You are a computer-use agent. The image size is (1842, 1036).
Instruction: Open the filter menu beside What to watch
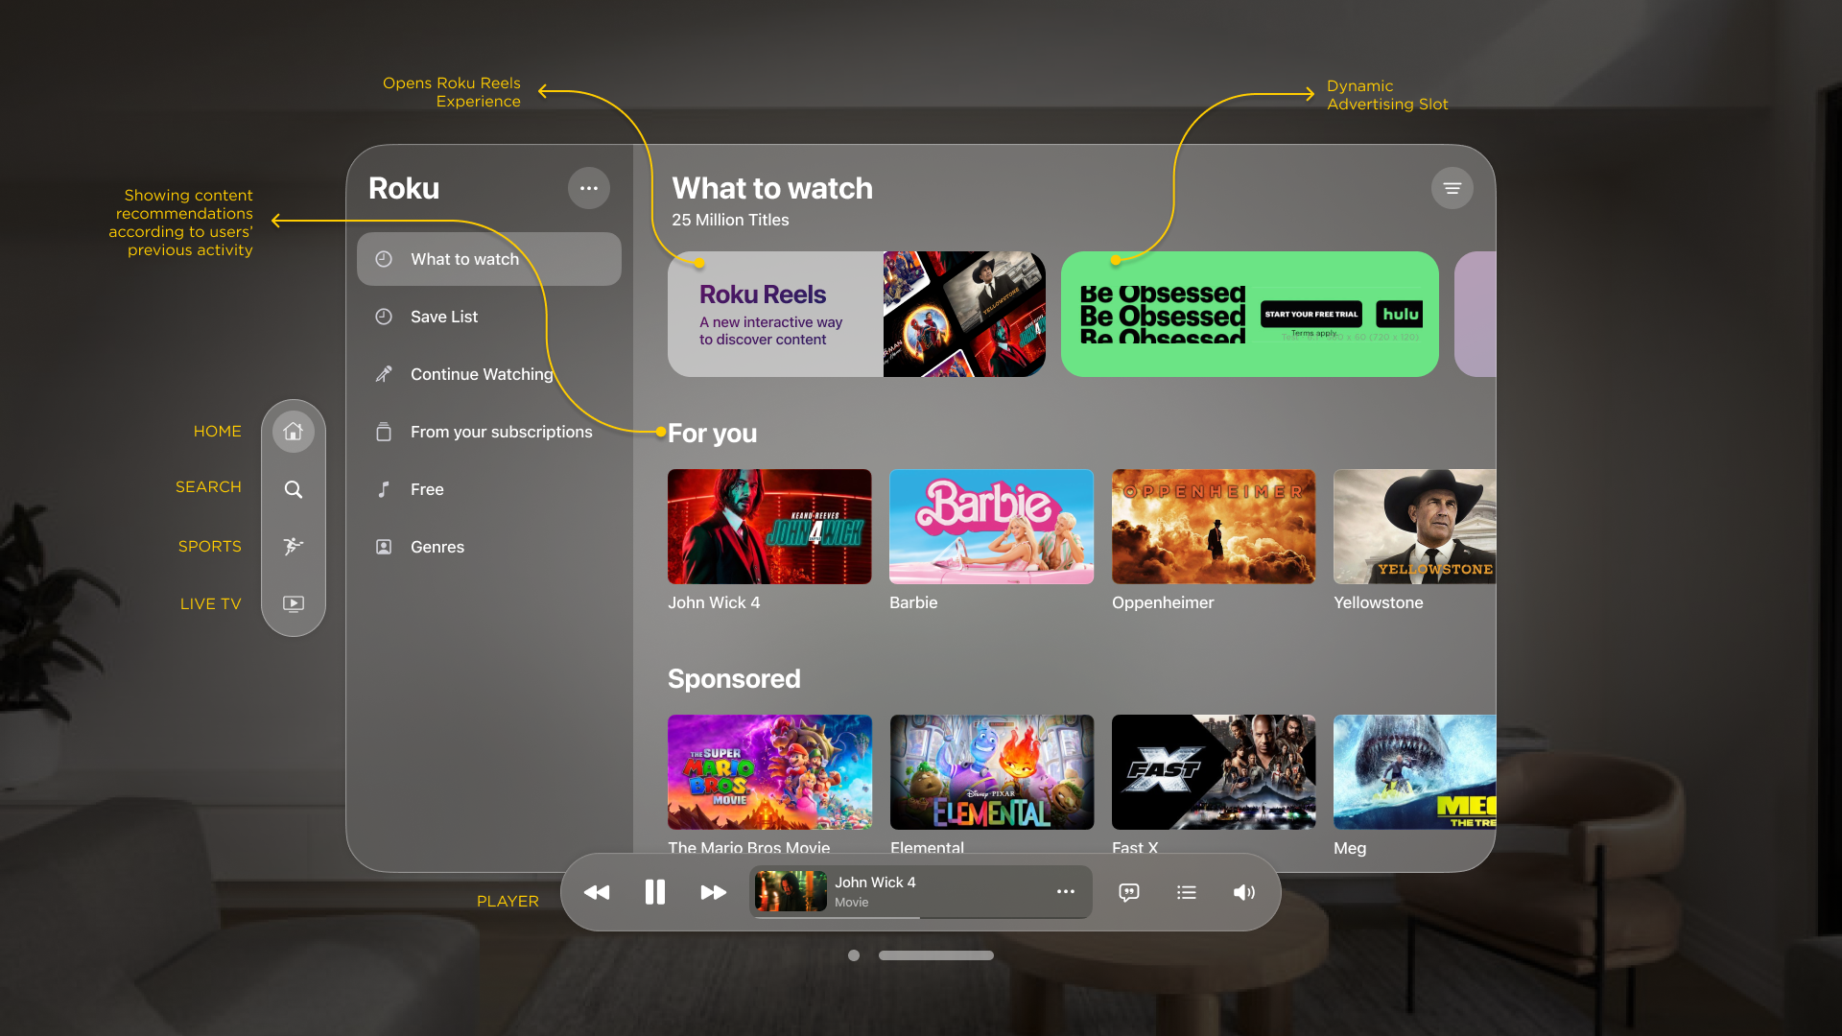click(1452, 188)
